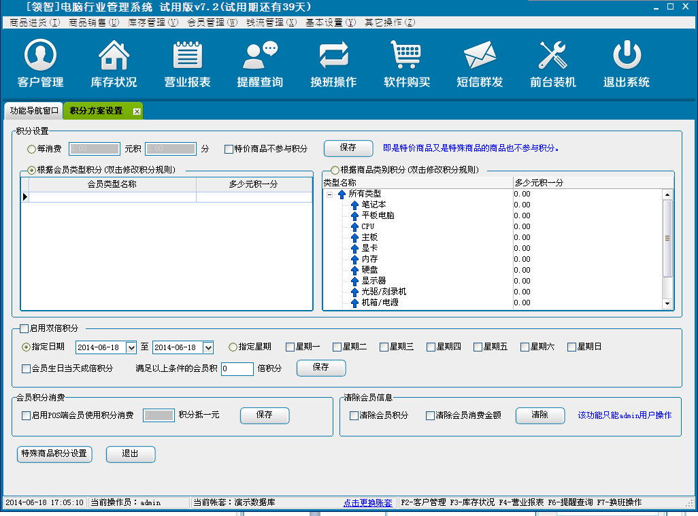Image resolution: width=698 pixels, height=516 pixels.
Task: Open the end date dropdown arrow
Action: (208, 347)
